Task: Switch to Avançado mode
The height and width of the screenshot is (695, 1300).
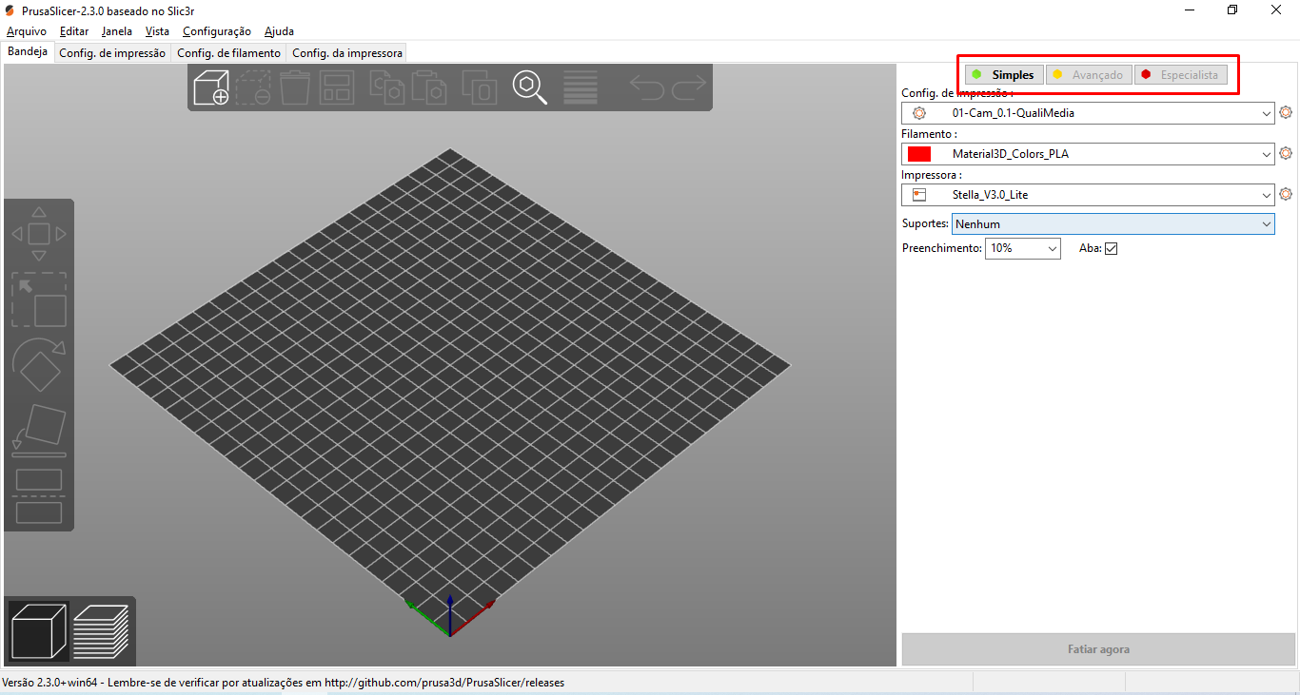Action: point(1089,75)
